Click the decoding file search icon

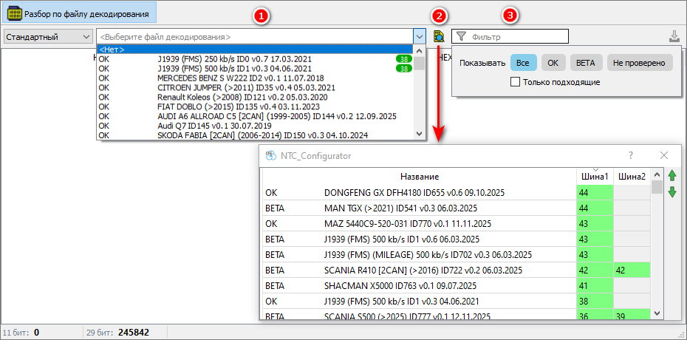[439, 36]
